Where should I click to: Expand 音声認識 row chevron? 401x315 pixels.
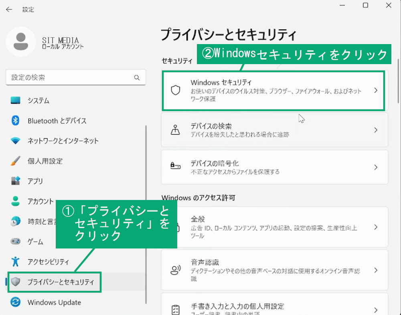[x=376, y=270]
